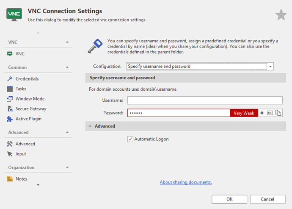
Task: Toggle the Automatic Logon checkbox
Action: click(130, 139)
